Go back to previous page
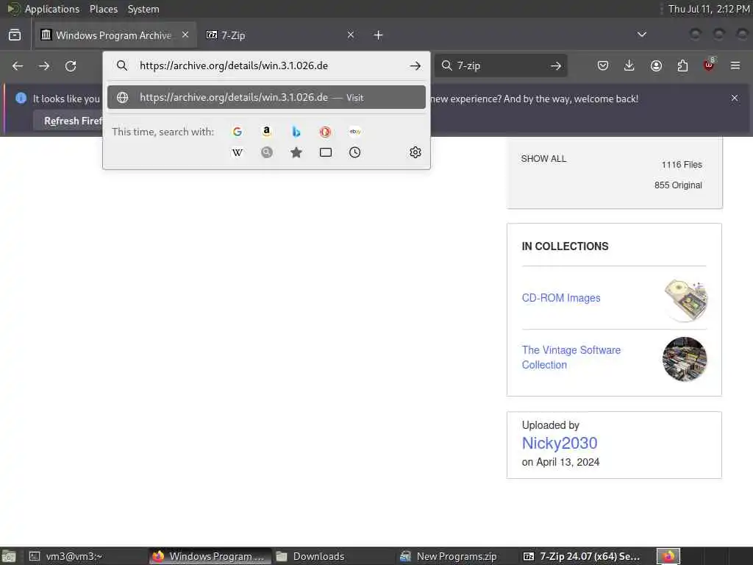 point(18,65)
